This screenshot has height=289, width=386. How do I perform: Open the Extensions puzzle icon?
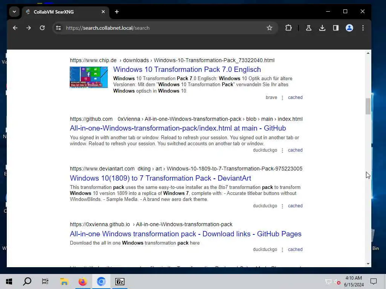pos(288,28)
